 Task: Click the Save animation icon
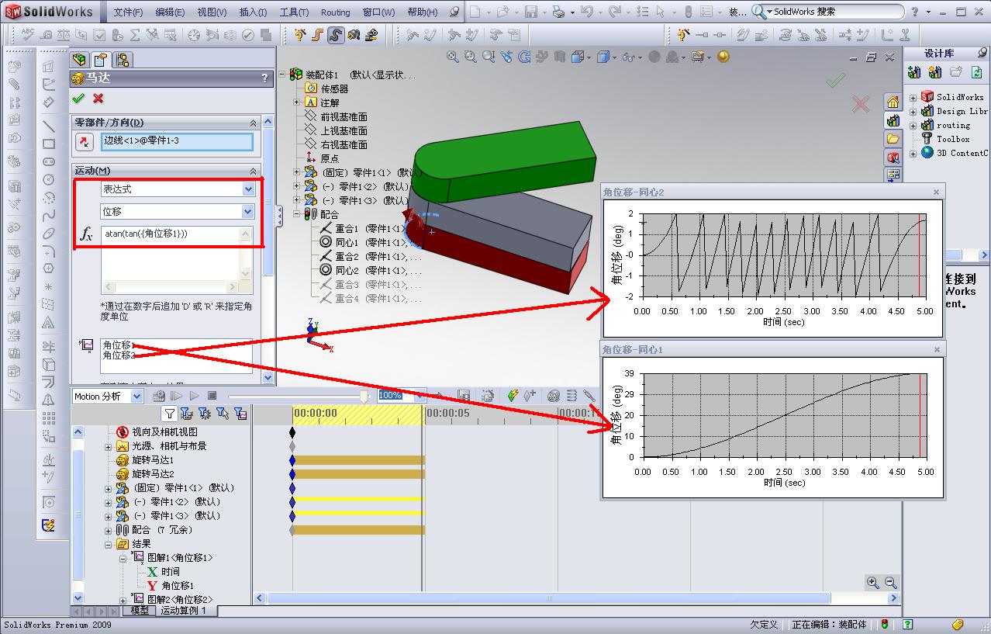point(464,396)
